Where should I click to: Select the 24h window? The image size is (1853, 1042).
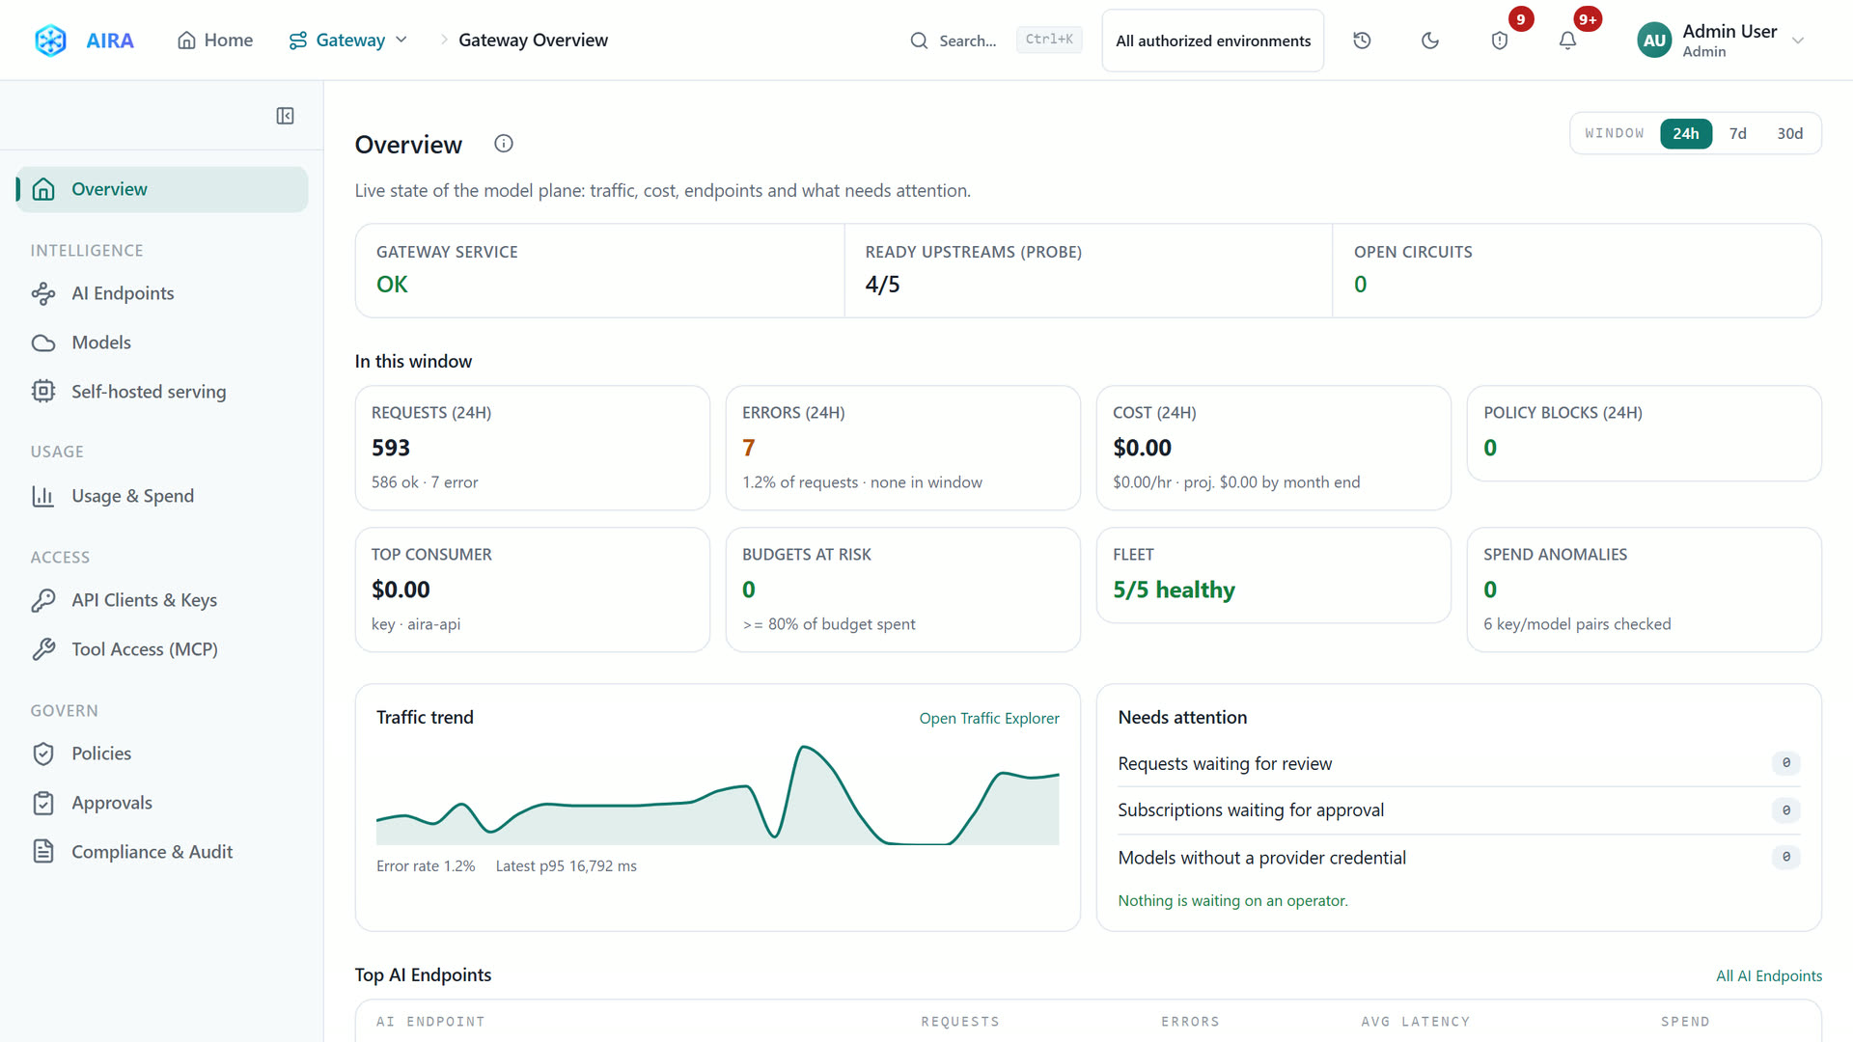[x=1686, y=133]
